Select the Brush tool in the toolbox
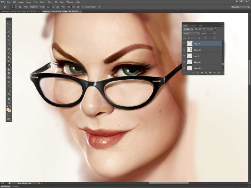 coord(9,53)
